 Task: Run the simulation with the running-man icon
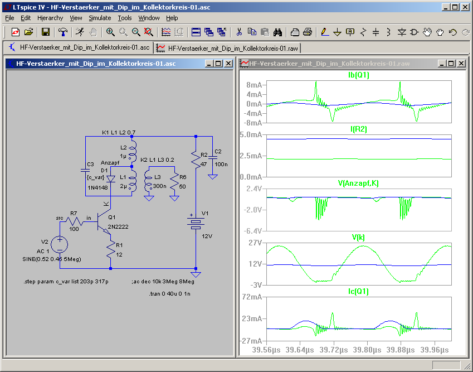[x=80, y=32]
